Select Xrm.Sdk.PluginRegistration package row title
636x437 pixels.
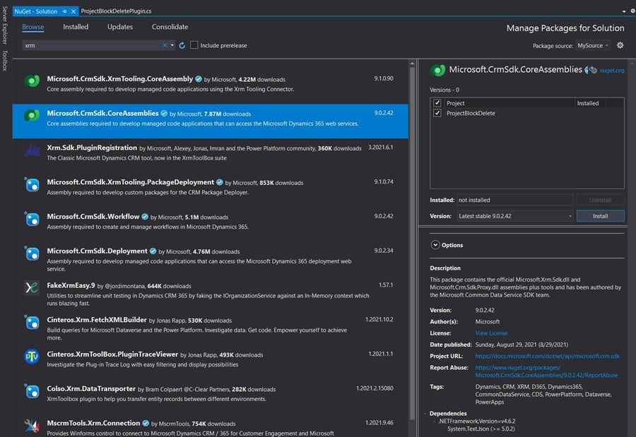click(x=92, y=148)
